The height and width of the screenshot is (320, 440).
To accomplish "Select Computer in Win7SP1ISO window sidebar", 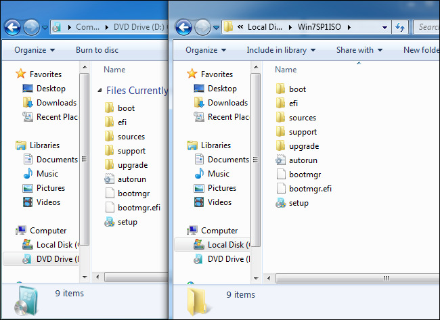I will [213, 231].
